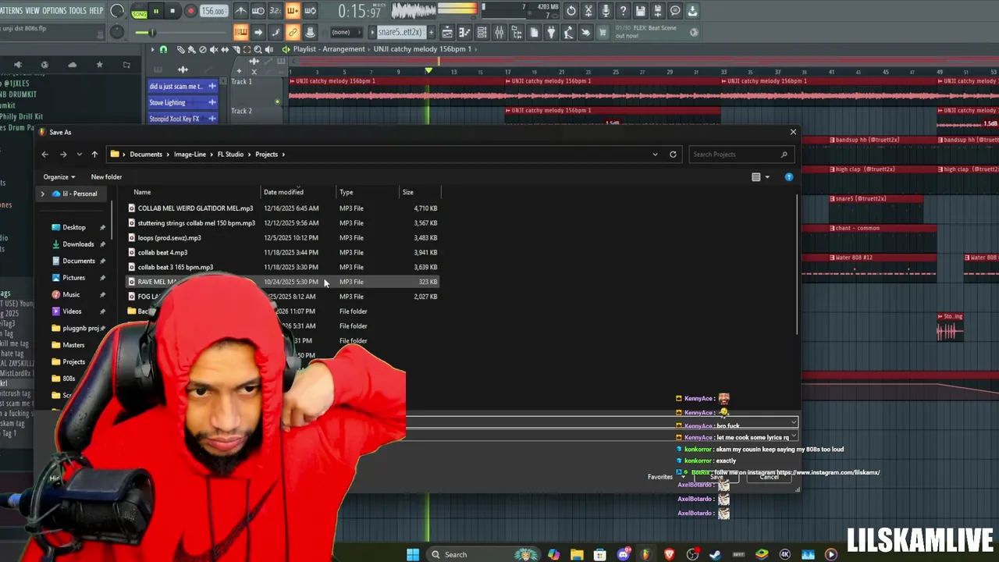Click the New folder button

(x=106, y=177)
